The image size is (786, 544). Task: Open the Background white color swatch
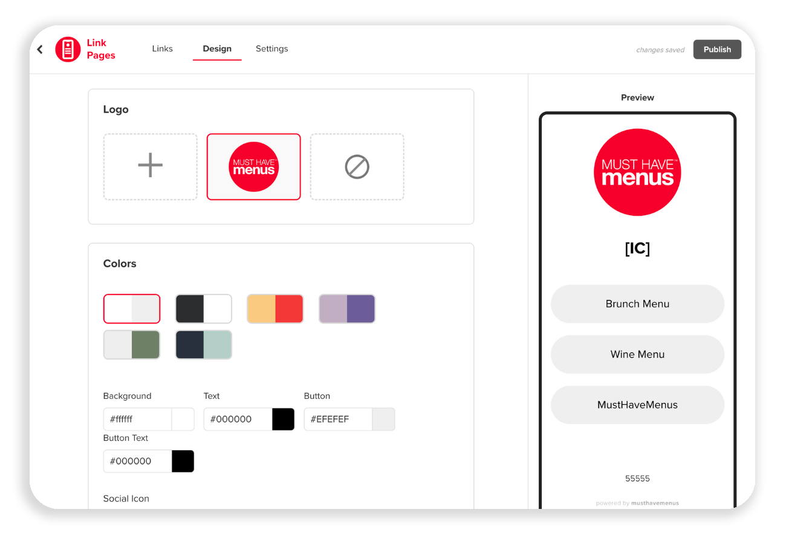click(x=183, y=419)
